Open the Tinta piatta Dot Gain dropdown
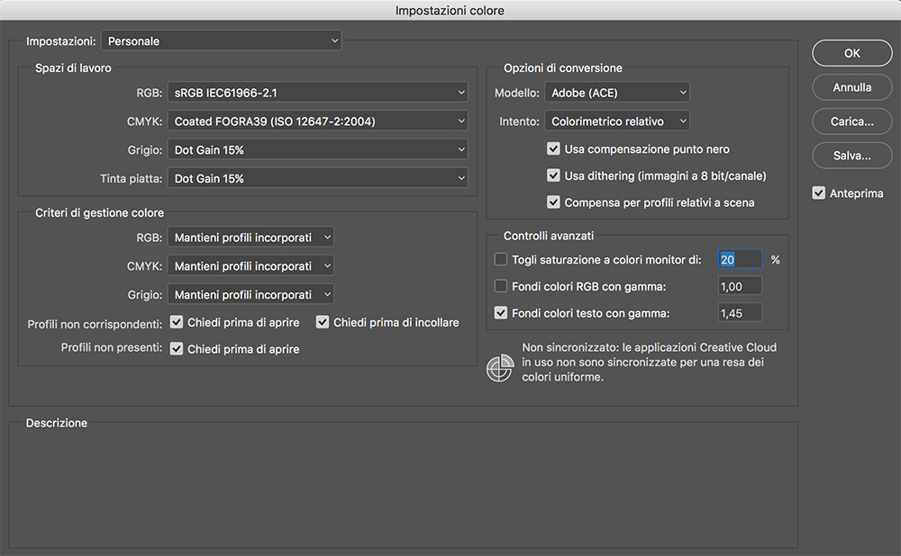 click(317, 178)
